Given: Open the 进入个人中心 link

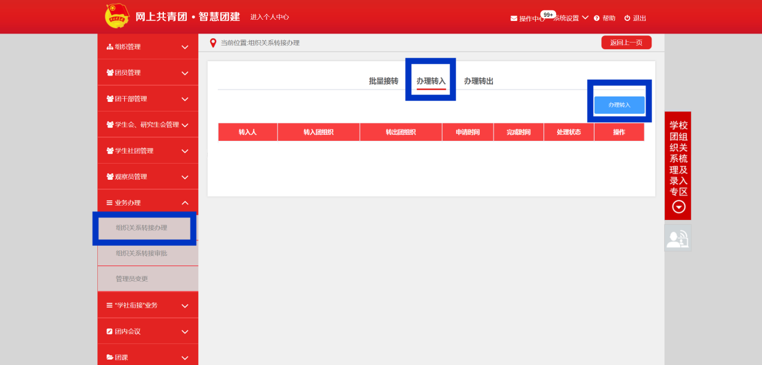Looking at the screenshot, I should (270, 17).
